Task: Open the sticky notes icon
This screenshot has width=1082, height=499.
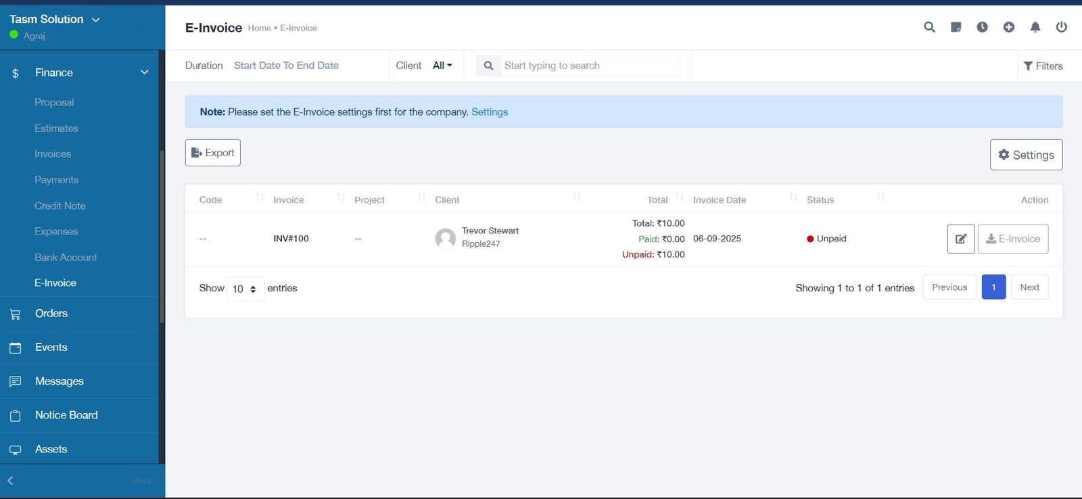Action: click(x=956, y=27)
